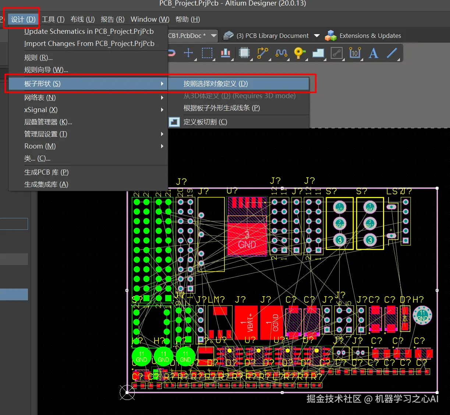The width and height of the screenshot is (450, 415).
Task: Open the PCB Library Document dropdown arrow
Action: [x=317, y=36]
